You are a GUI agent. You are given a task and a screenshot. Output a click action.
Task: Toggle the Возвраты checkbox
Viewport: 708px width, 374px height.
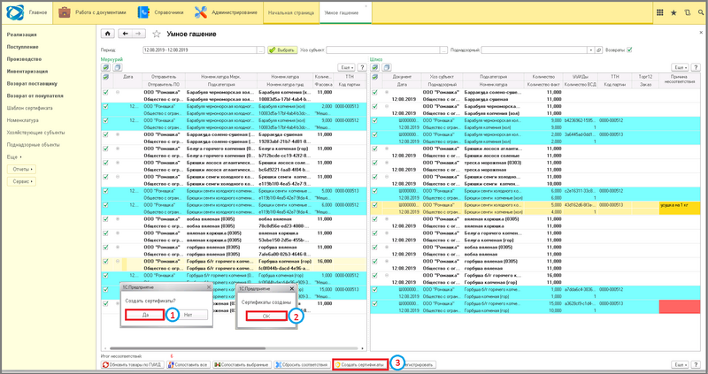(629, 50)
